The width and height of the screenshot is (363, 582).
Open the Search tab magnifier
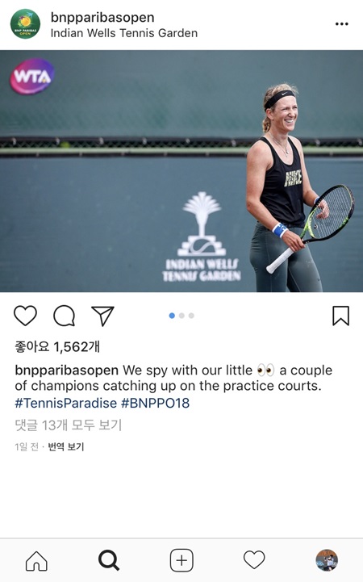109,560
